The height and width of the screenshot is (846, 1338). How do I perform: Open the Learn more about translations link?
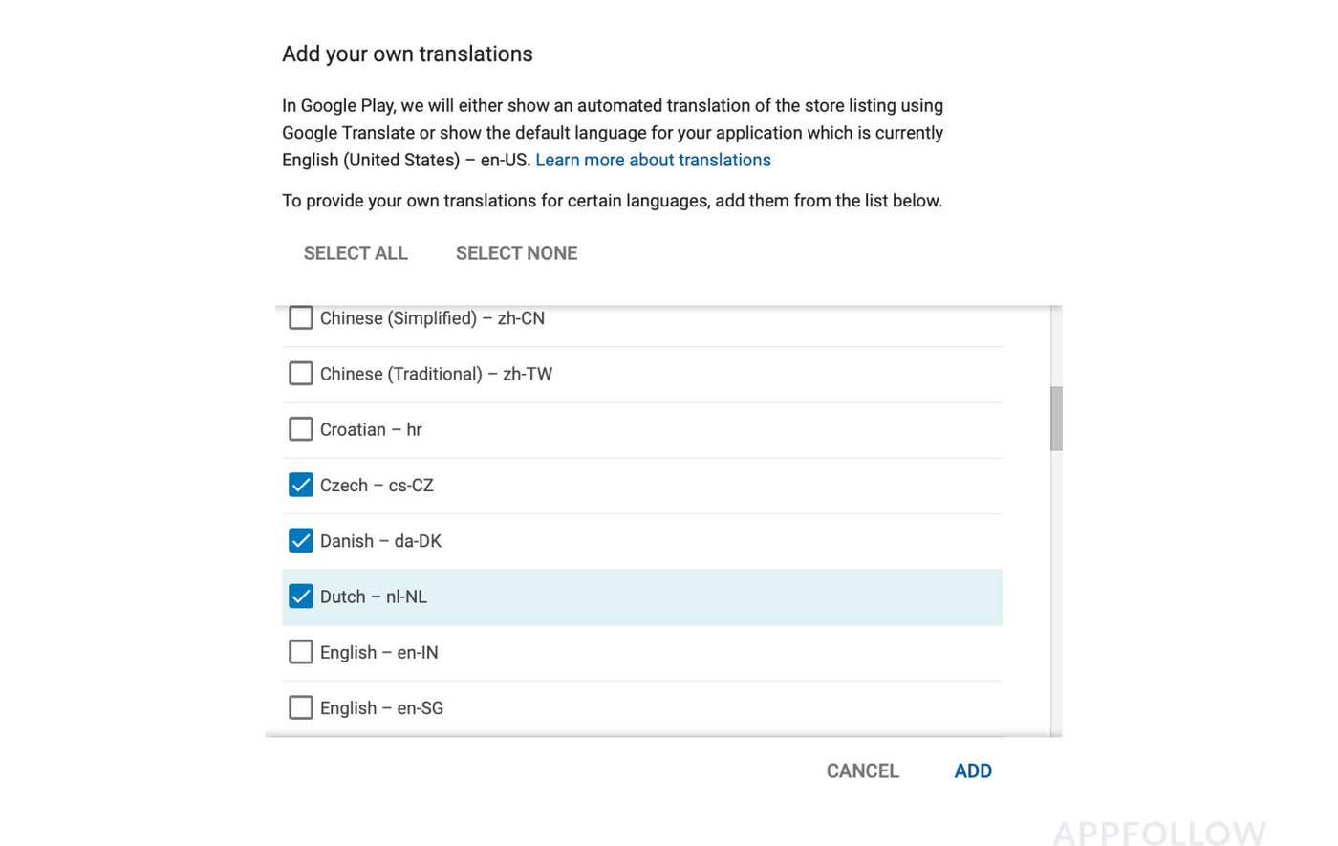[x=653, y=160]
